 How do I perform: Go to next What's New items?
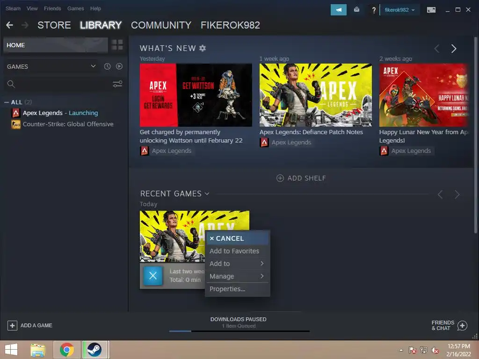coord(454,49)
